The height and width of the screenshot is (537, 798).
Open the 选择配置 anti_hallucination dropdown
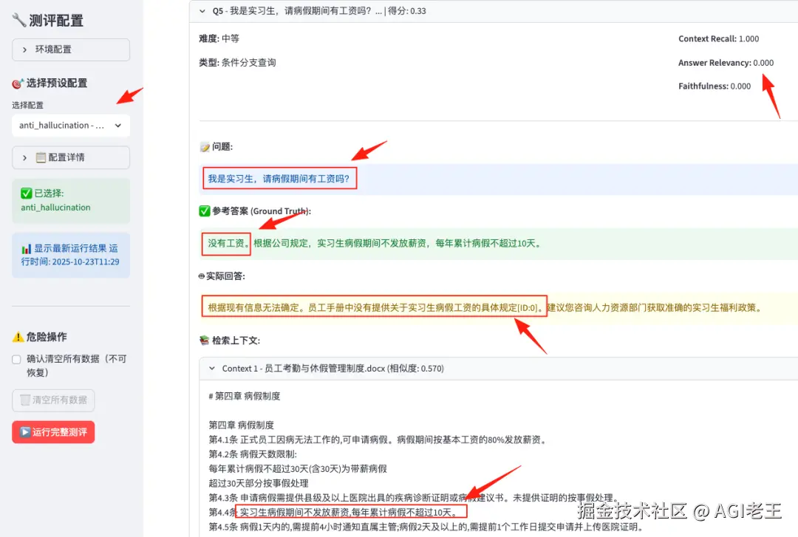pos(71,126)
